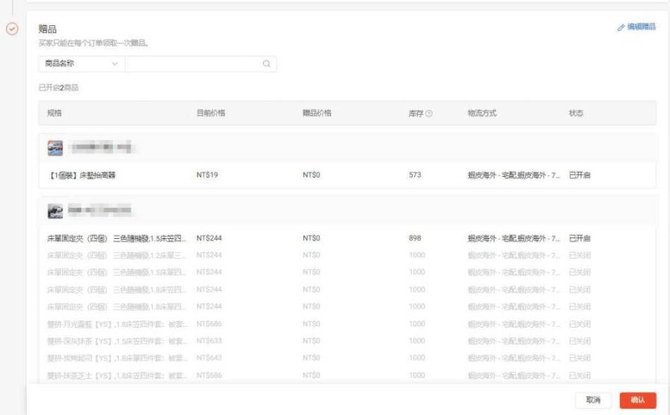Click the 目前价格 column header
The width and height of the screenshot is (670, 415).
tap(210, 113)
